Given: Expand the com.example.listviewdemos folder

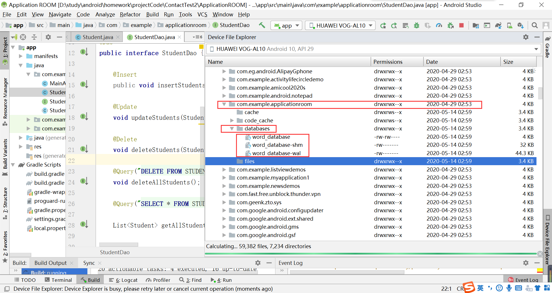Looking at the screenshot, I should pos(224,170).
